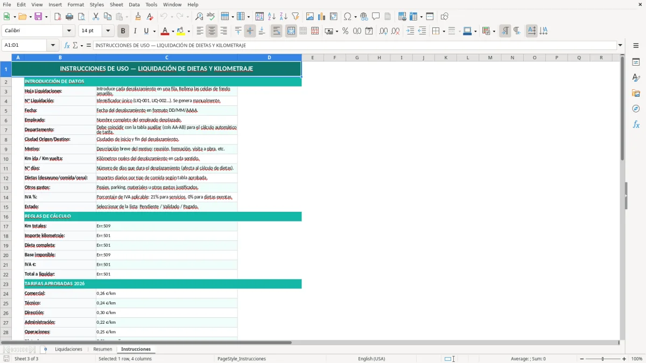Insert hyperlink icon
Viewport: 646px width, 363px height.
click(364, 17)
